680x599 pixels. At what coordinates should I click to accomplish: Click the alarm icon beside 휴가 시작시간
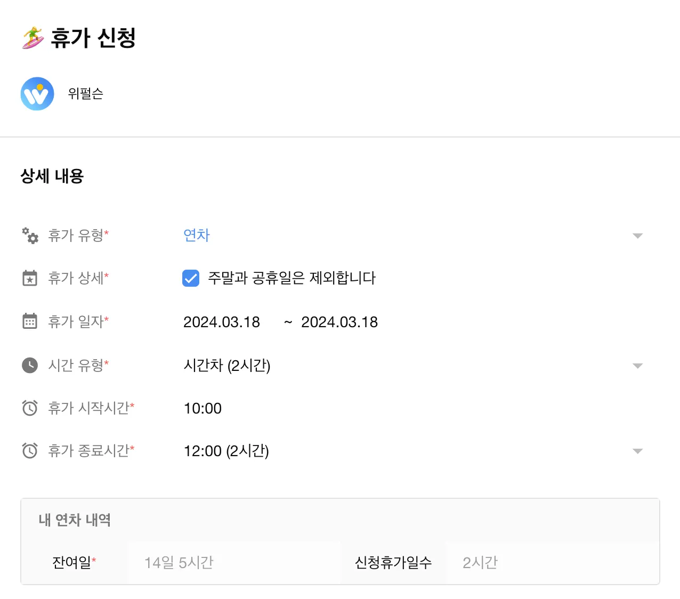pos(30,408)
